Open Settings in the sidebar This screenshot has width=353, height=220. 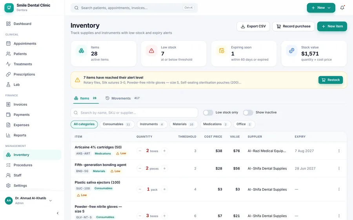[x=32, y=186]
